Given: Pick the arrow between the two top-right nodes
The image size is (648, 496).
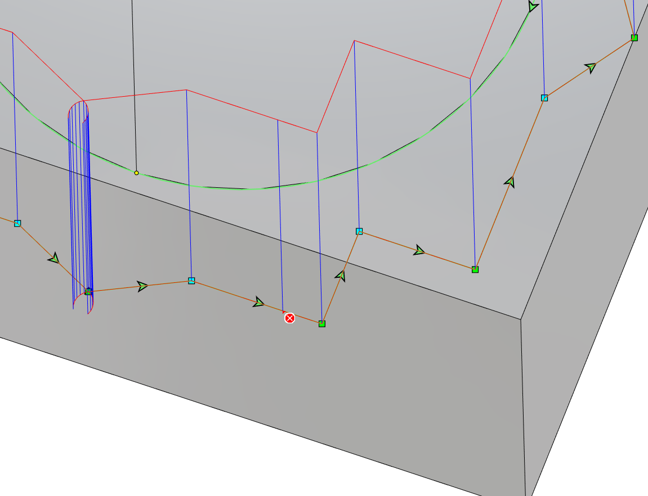Looking at the screenshot, I should coord(590,67).
